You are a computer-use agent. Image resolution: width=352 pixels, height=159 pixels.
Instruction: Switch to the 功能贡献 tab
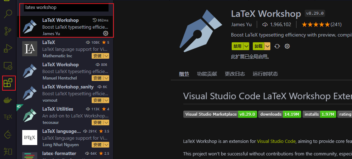point(207,74)
